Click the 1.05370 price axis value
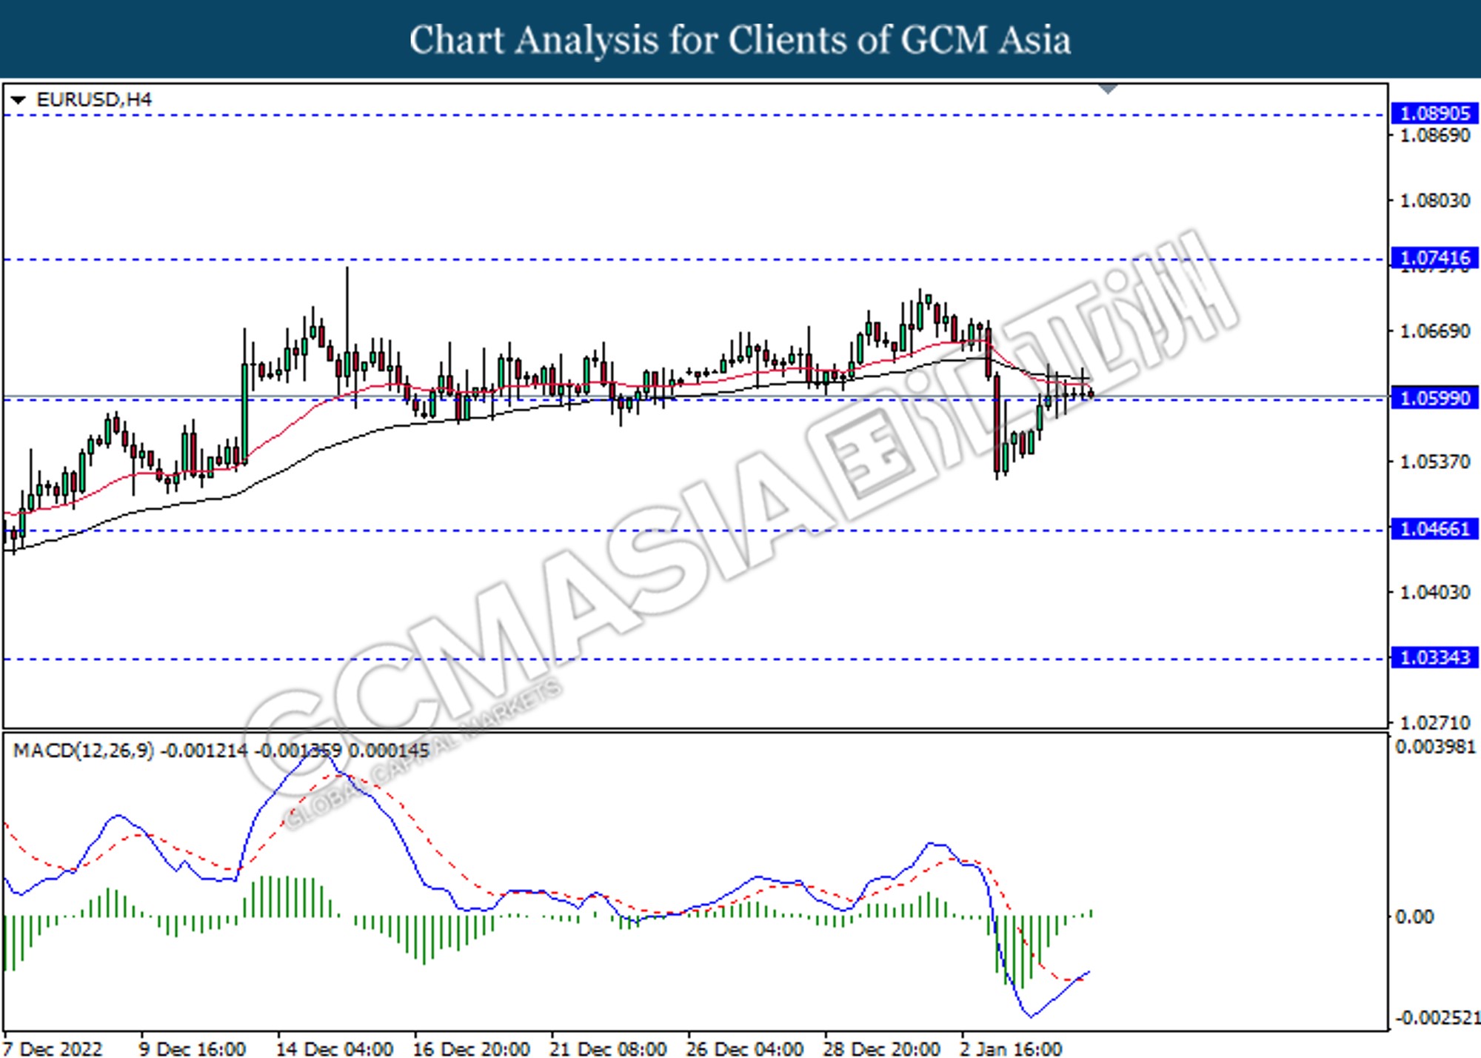The height and width of the screenshot is (1058, 1481). (x=1434, y=462)
